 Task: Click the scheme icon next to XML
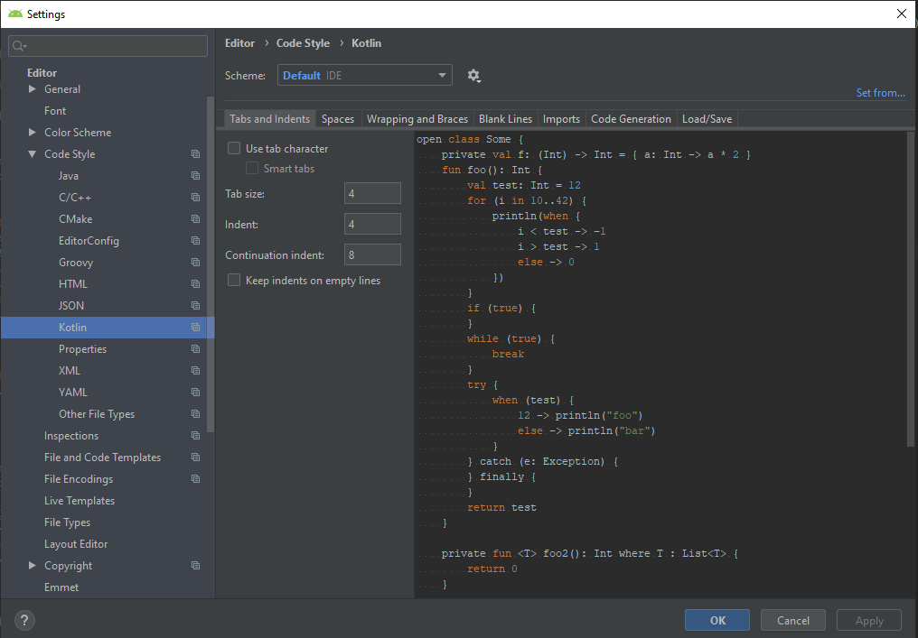point(195,370)
